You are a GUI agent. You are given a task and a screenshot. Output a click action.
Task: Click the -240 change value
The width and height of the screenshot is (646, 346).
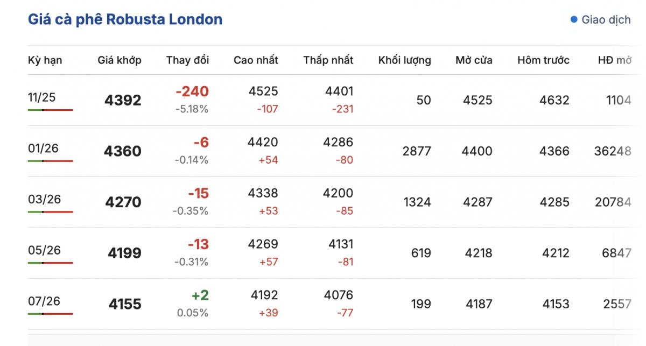click(192, 91)
